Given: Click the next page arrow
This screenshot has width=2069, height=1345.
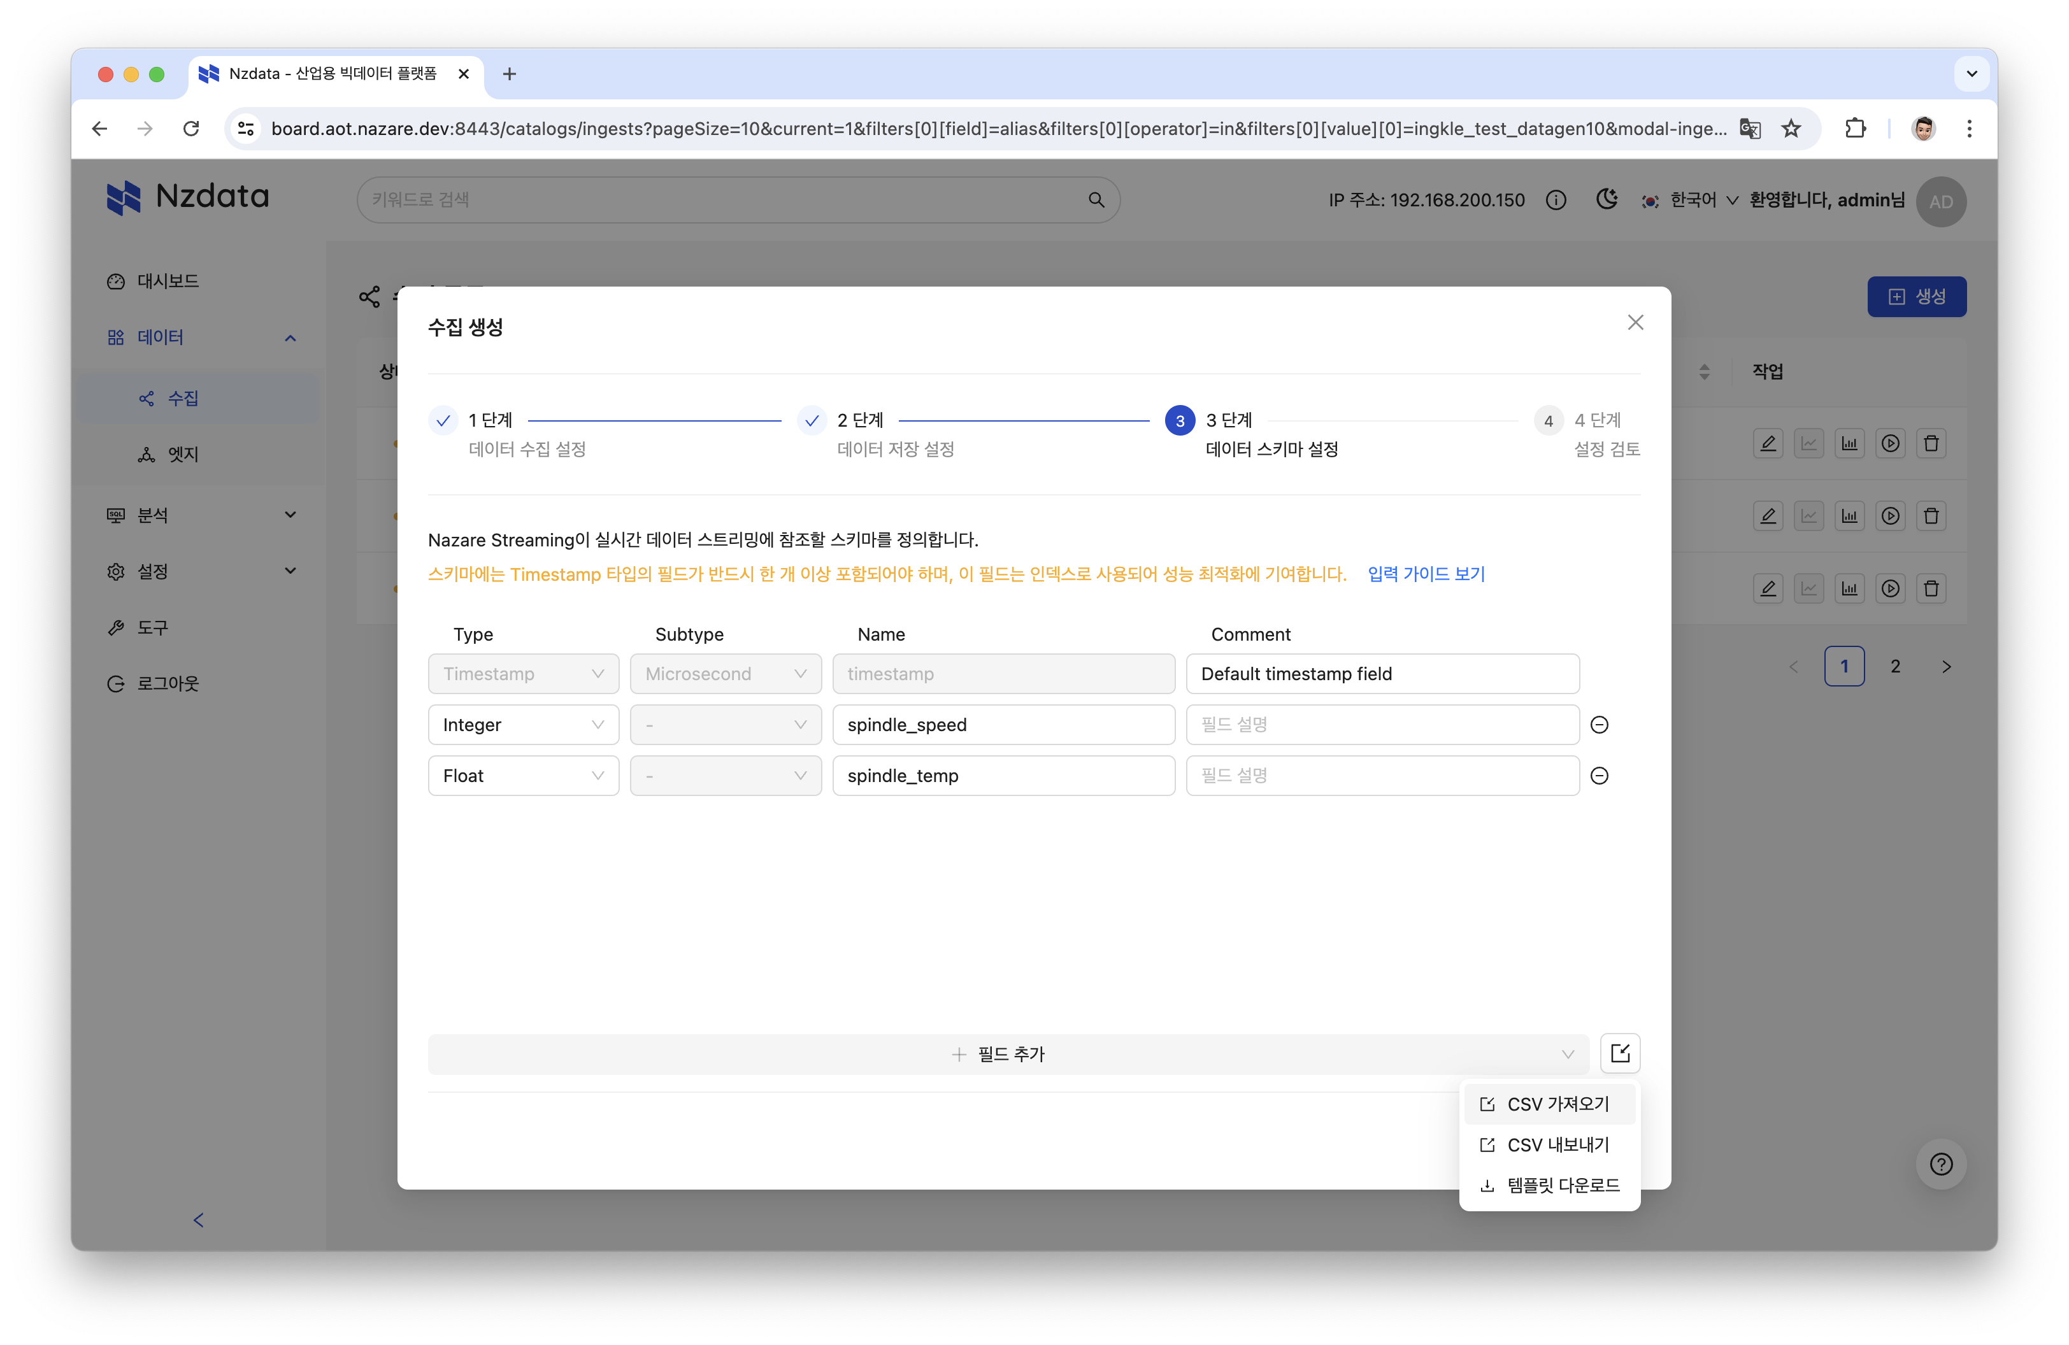Looking at the screenshot, I should coord(1947,666).
